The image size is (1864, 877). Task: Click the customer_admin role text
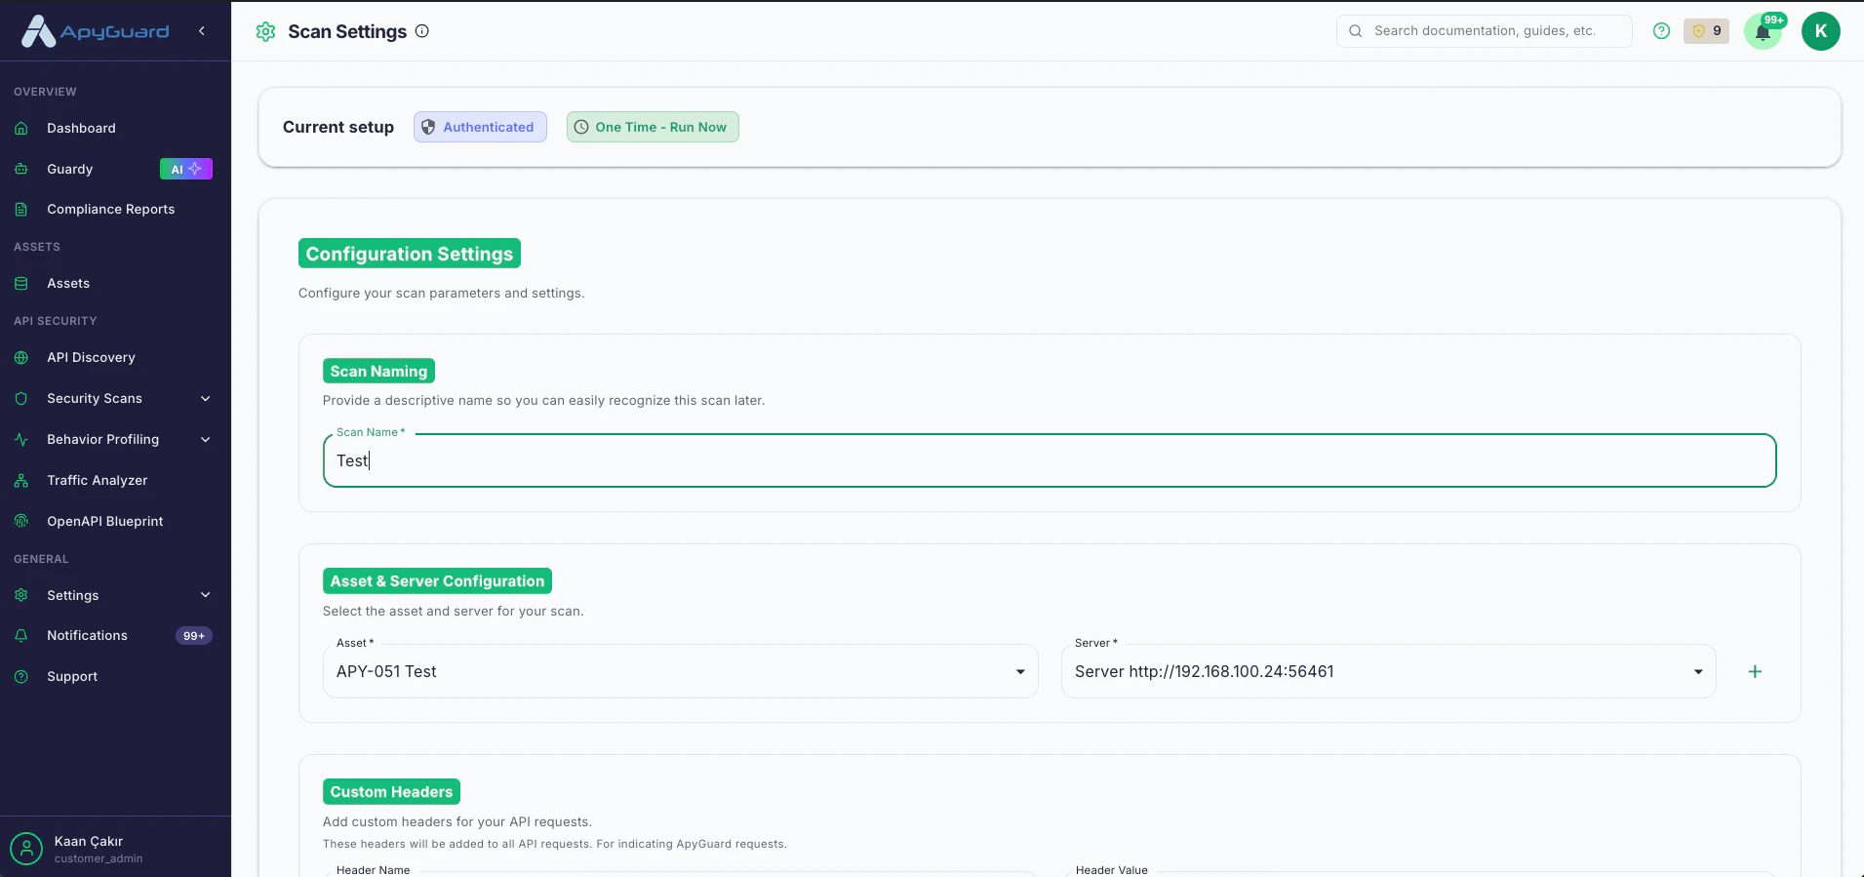[99, 859]
